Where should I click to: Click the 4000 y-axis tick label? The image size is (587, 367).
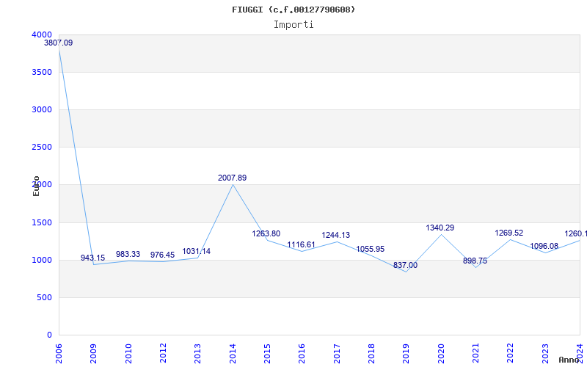click(x=42, y=34)
